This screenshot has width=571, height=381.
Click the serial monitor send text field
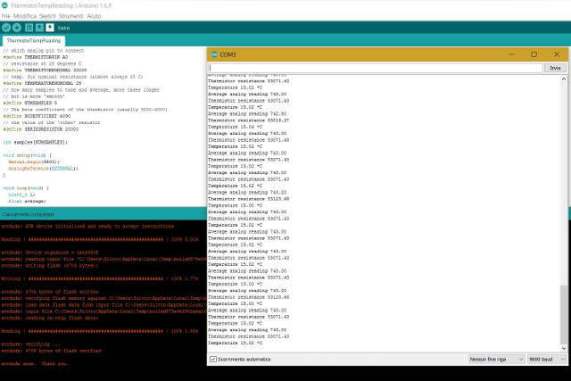(x=376, y=68)
